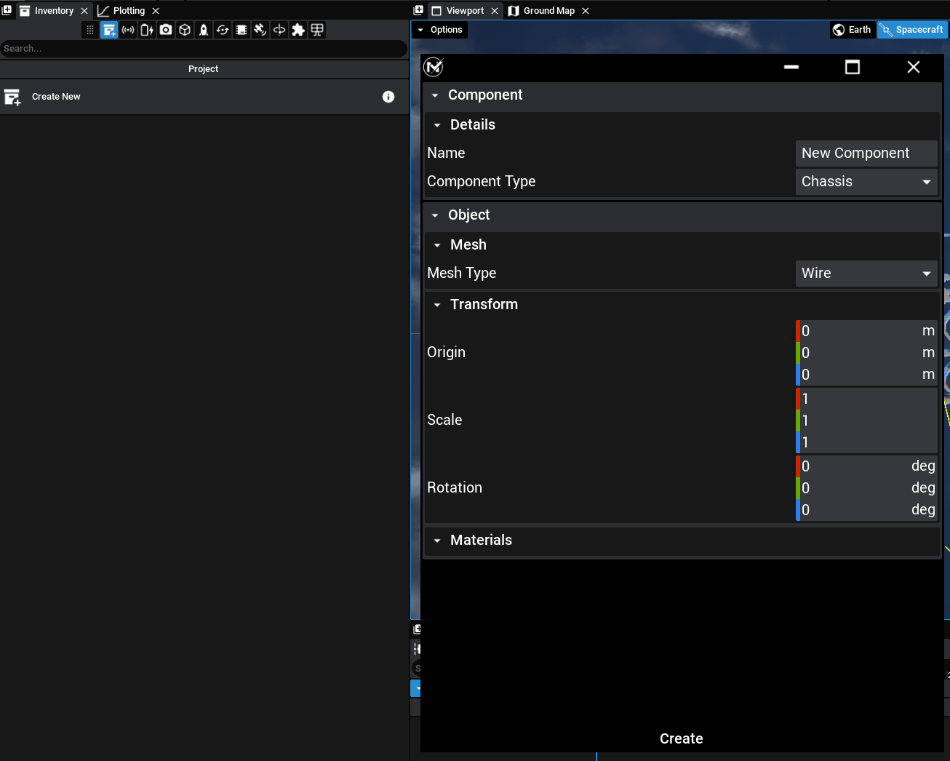950x761 pixels.
Task: Collapse the Materials section
Action: [x=437, y=541]
